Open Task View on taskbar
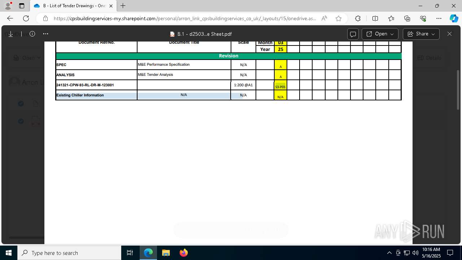 (x=130, y=253)
